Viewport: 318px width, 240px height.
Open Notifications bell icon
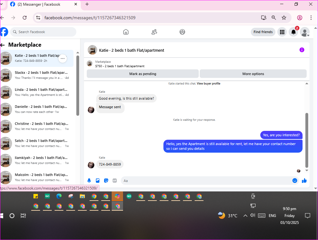pos(293,32)
